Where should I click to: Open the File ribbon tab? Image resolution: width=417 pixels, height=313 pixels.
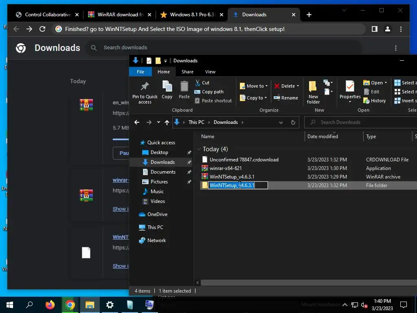[140, 72]
